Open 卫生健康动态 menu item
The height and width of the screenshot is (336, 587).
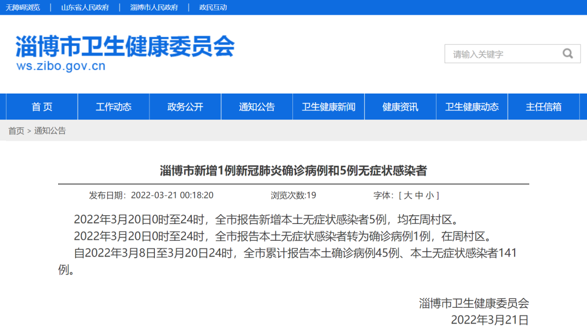(x=472, y=107)
